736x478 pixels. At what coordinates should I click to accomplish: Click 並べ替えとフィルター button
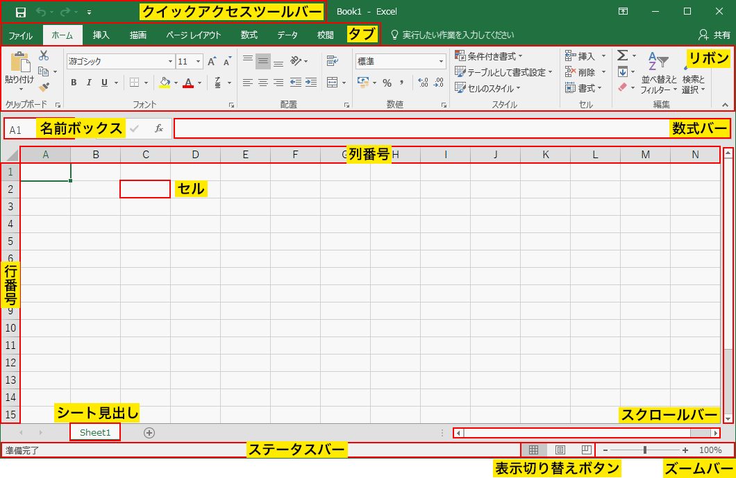[x=658, y=73]
